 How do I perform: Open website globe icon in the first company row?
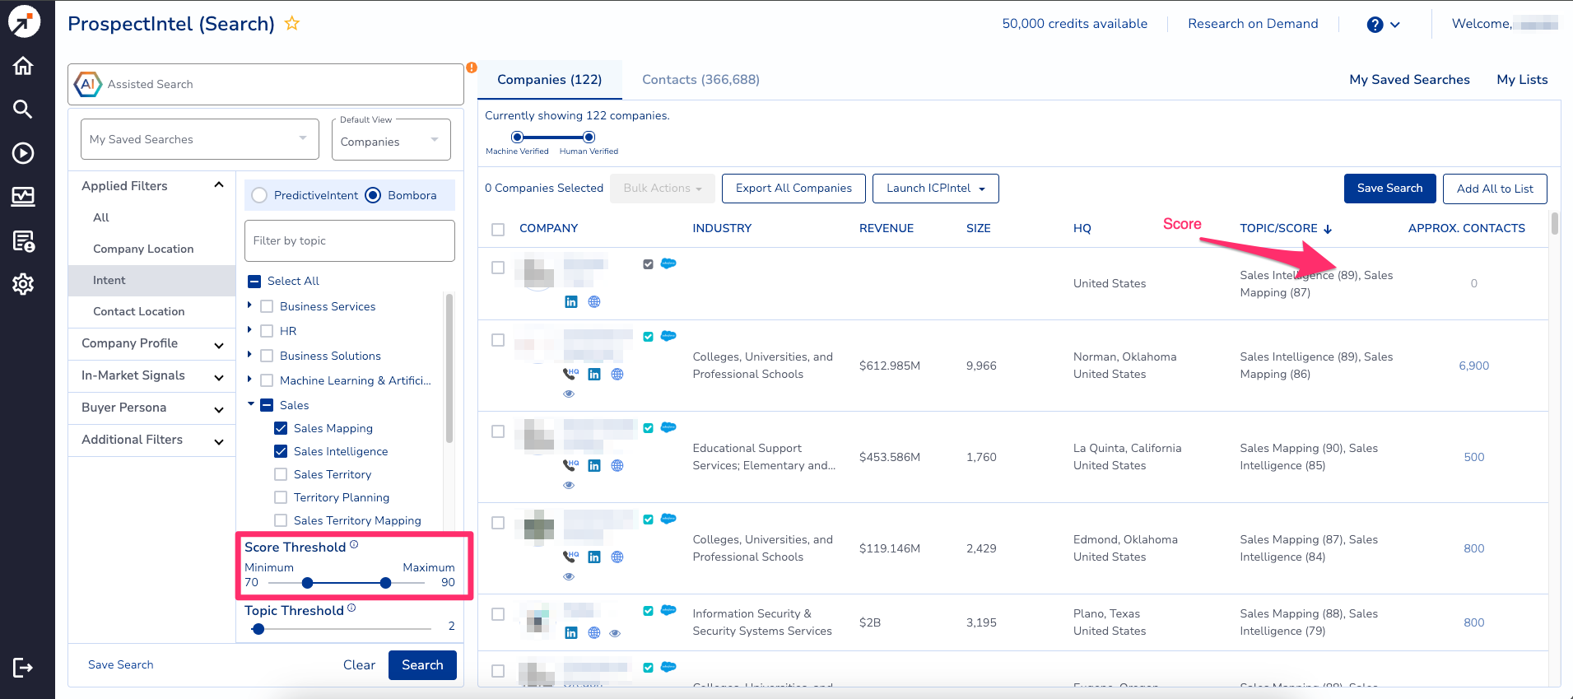(594, 301)
